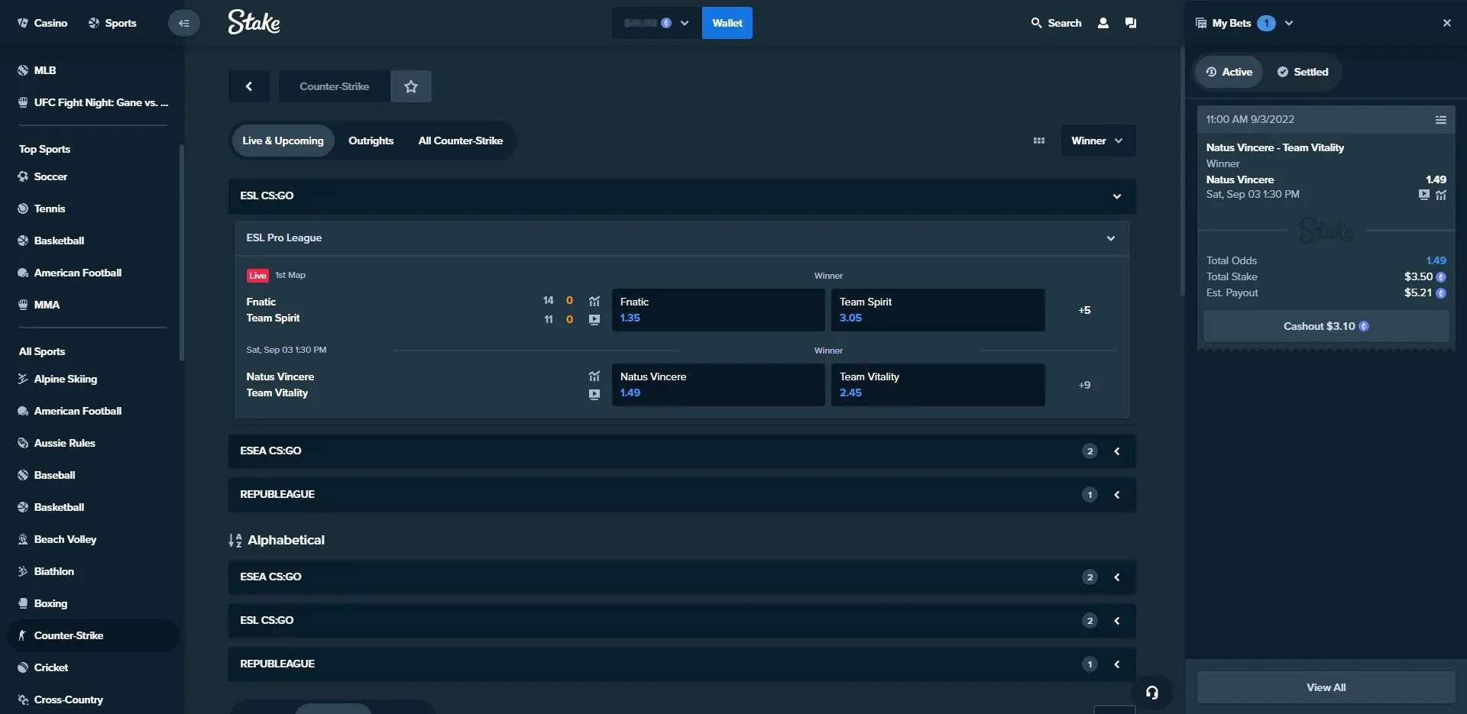Expand alphabetical REPUBLEAGUE section
This screenshot has height=714, width=1467.
pos(682,664)
